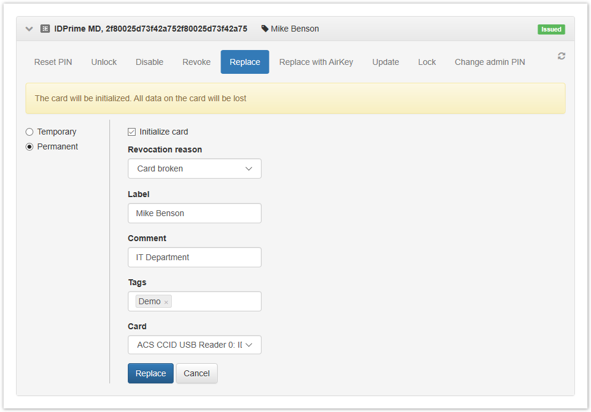This screenshot has width=591, height=412.
Task: Open the Revocation reason dropdown
Action: [194, 168]
